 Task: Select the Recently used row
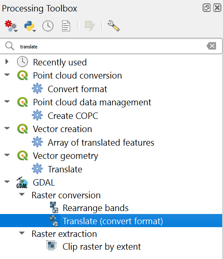click(111, 62)
